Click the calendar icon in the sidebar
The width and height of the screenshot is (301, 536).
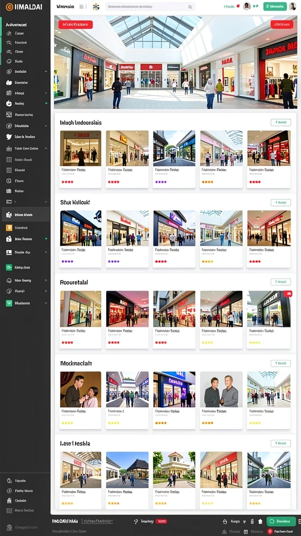pyautogui.click(x=9, y=148)
